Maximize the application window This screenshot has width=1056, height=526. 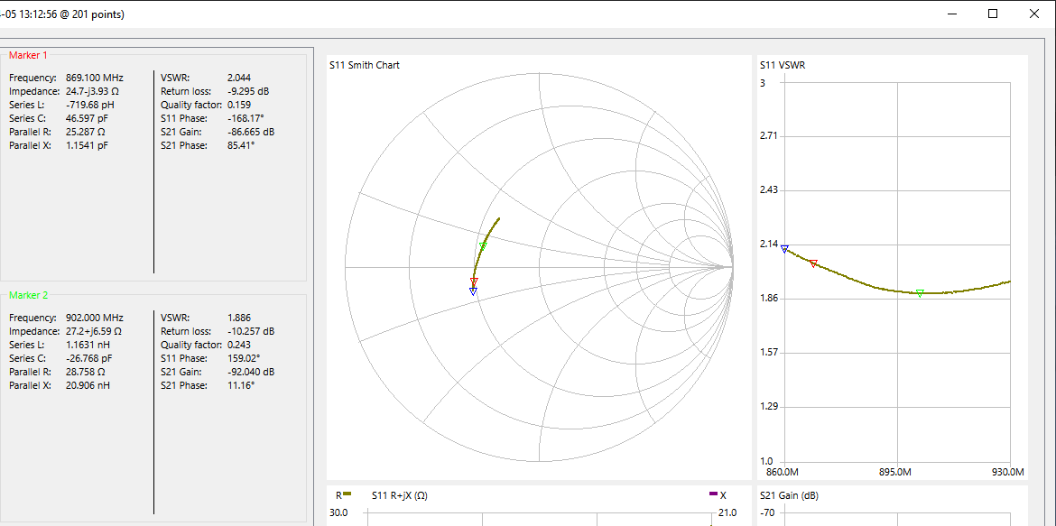pyautogui.click(x=993, y=14)
